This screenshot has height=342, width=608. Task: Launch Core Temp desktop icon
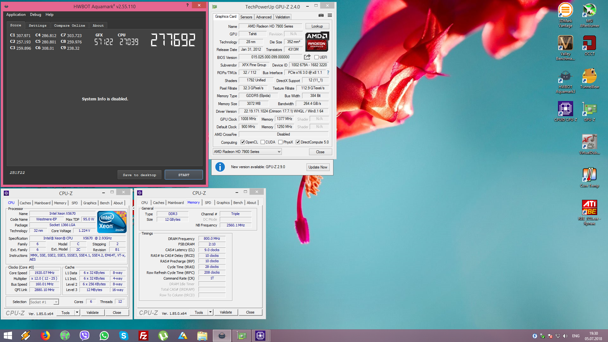pos(589,177)
